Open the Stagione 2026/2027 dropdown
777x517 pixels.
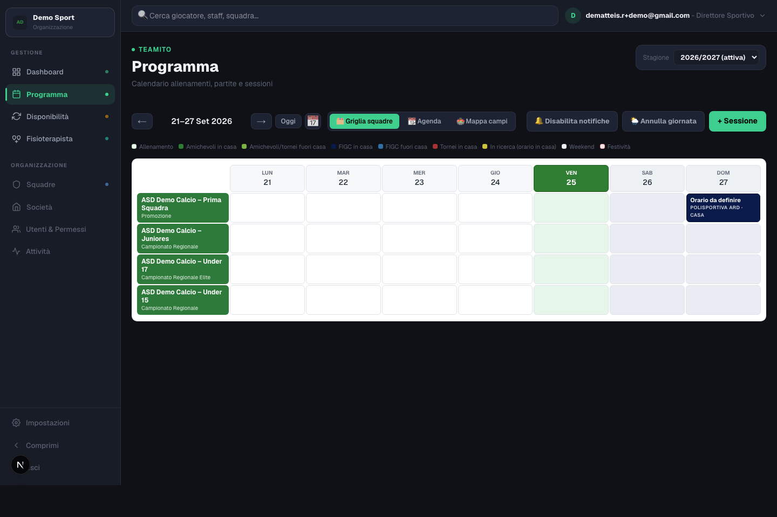click(716, 57)
